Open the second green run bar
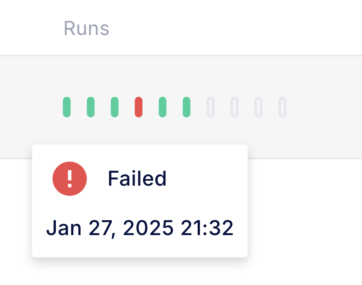This screenshot has width=362, height=285. coord(90,107)
